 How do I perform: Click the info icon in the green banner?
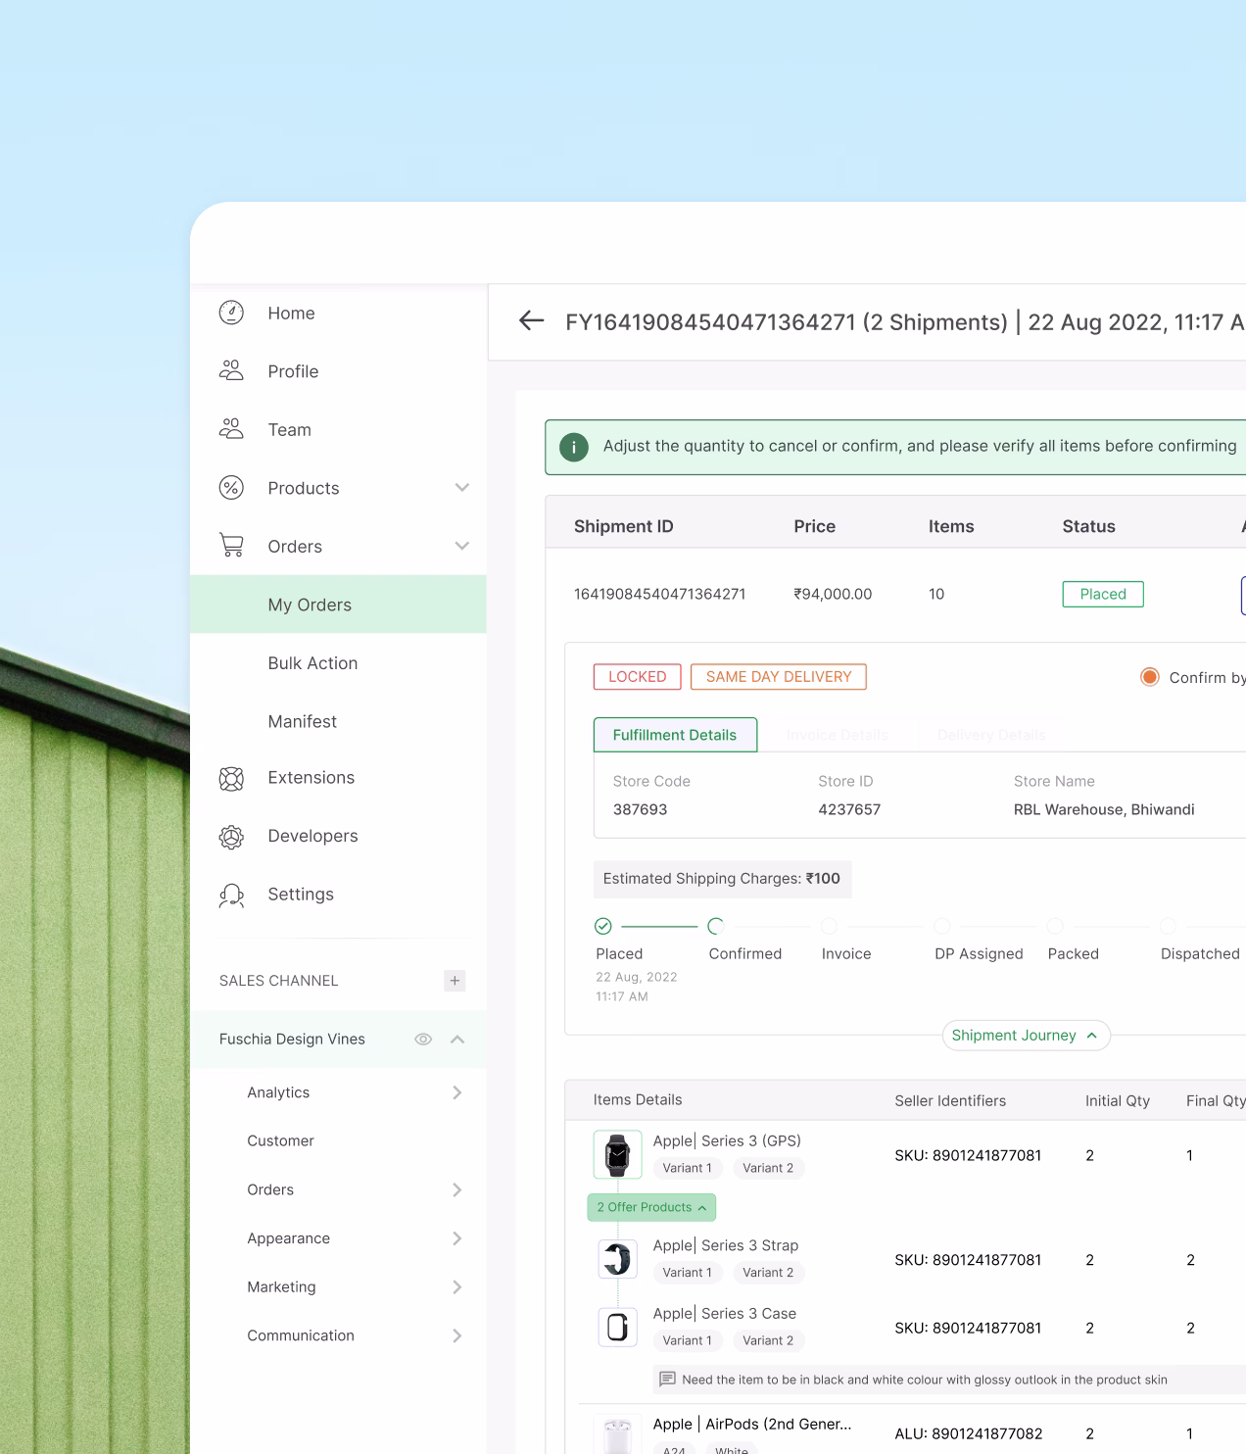pos(573,446)
